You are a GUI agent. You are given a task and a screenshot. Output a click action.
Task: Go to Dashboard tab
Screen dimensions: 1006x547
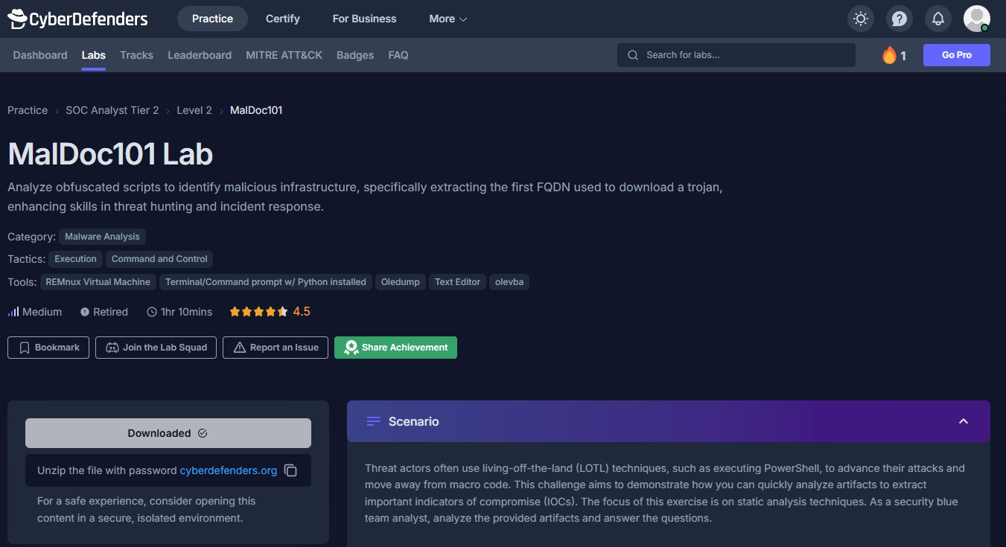pos(40,55)
